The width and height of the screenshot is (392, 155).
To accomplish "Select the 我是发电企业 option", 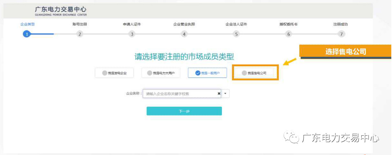I will point(114,73).
